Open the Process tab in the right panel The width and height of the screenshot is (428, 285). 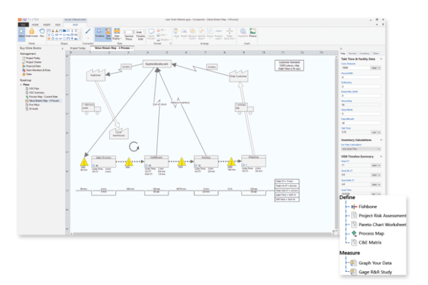coord(353,53)
